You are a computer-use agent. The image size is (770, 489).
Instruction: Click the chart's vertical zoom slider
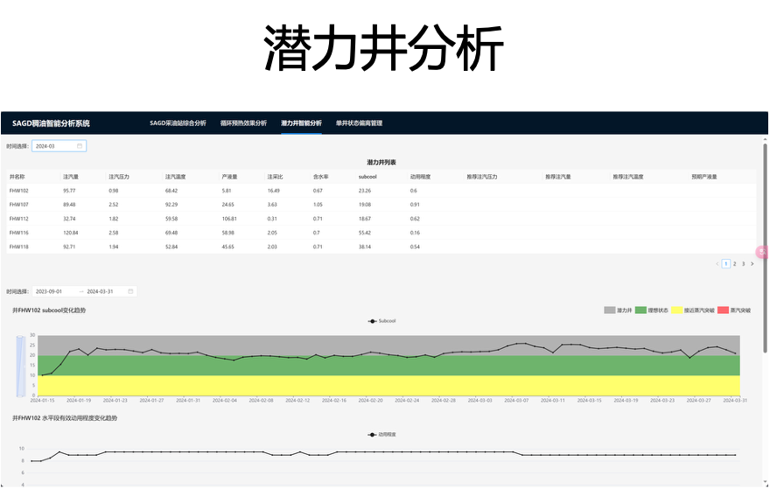[20, 366]
